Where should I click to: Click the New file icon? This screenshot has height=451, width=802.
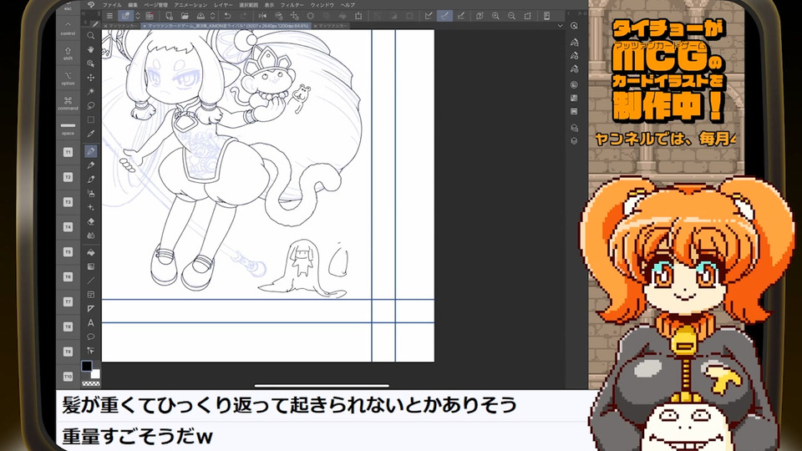169,16
